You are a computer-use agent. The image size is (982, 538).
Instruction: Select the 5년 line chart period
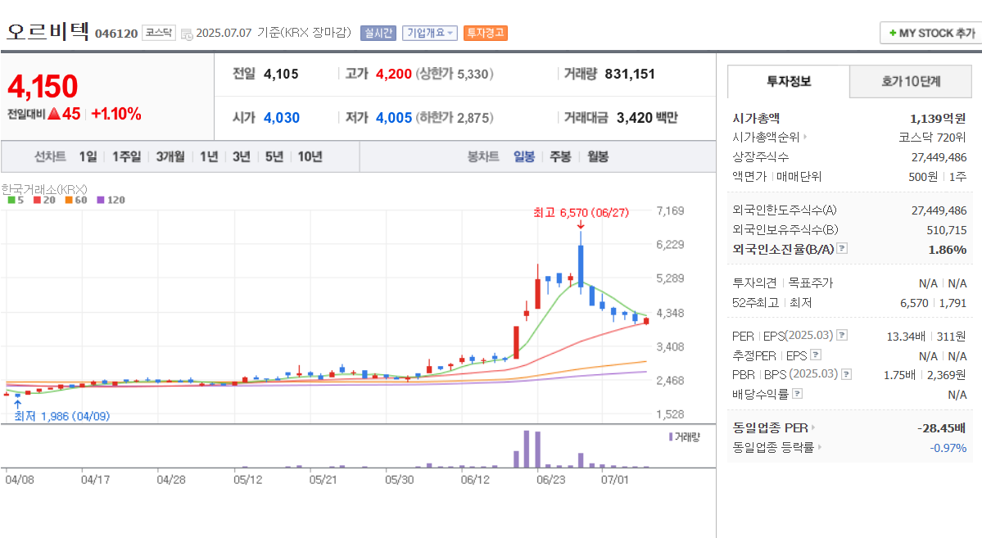(x=274, y=156)
